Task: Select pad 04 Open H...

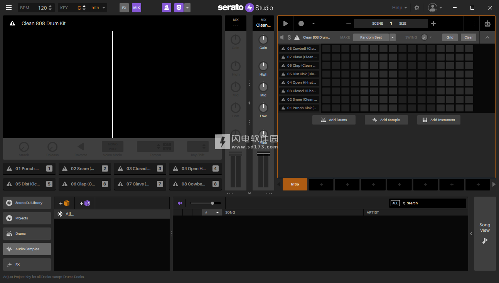Action: click(196, 168)
